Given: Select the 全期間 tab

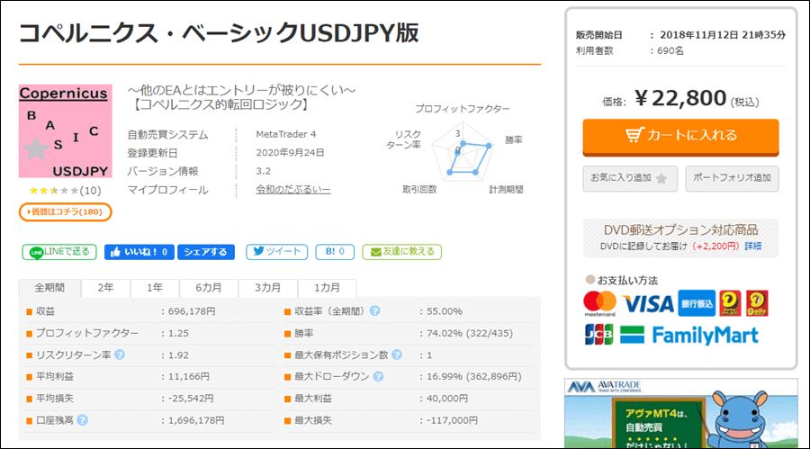Looking at the screenshot, I should click(x=49, y=288).
